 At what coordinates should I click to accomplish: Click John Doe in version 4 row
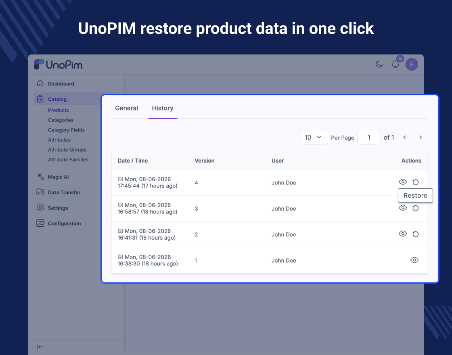(x=284, y=183)
